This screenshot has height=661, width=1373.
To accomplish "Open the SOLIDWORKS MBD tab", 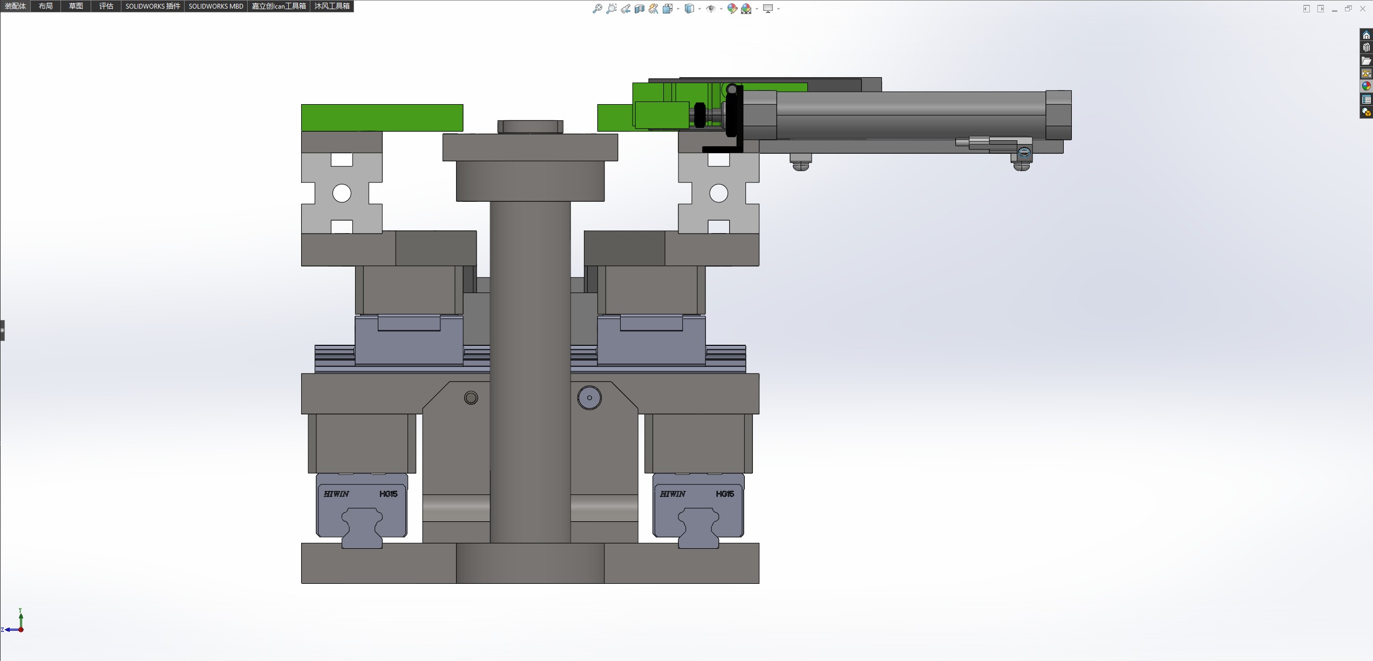I will (x=216, y=6).
